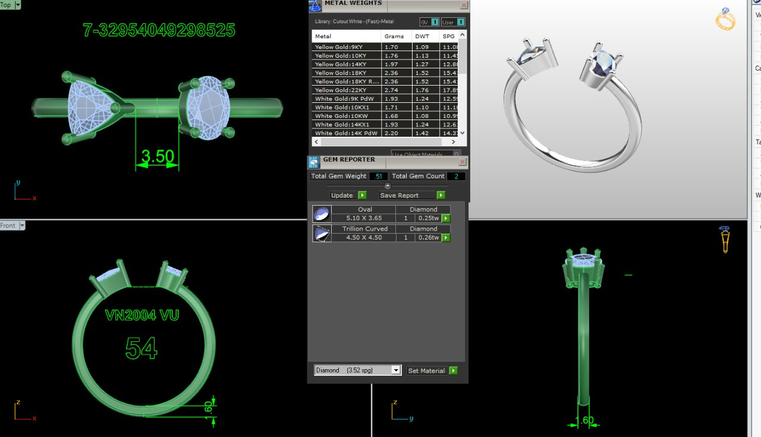The height and width of the screenshot is (437, 761).
Task: Collapse Gem Reporter using the round expander handle
Action: click(x=388, y=186)
